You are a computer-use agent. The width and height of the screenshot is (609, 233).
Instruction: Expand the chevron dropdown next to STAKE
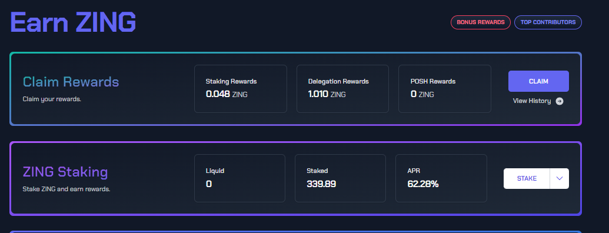pos(560,178)
